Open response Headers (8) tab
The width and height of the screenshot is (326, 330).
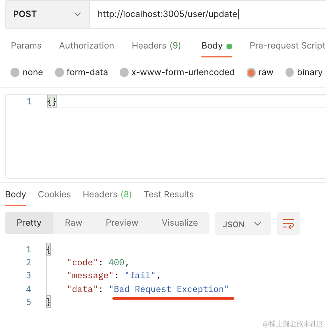(107, 195)
